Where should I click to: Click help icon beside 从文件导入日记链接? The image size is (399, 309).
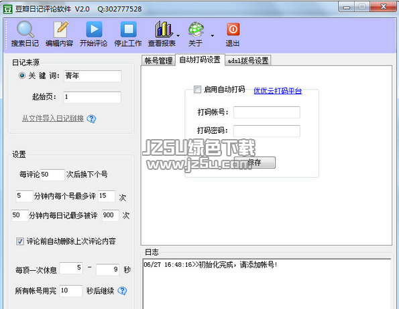91,118
